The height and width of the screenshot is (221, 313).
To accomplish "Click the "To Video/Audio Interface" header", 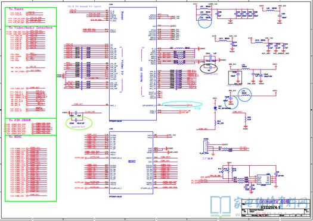I will [30, 28].
